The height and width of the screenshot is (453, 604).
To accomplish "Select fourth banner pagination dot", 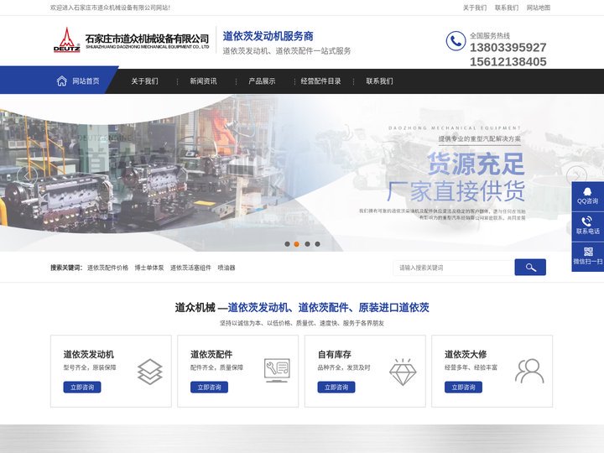I will pyautogui.click(x=317, y=244).
